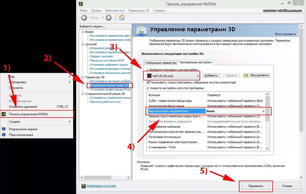Select Регулировка настроек изображения tree item

(110, 81)
